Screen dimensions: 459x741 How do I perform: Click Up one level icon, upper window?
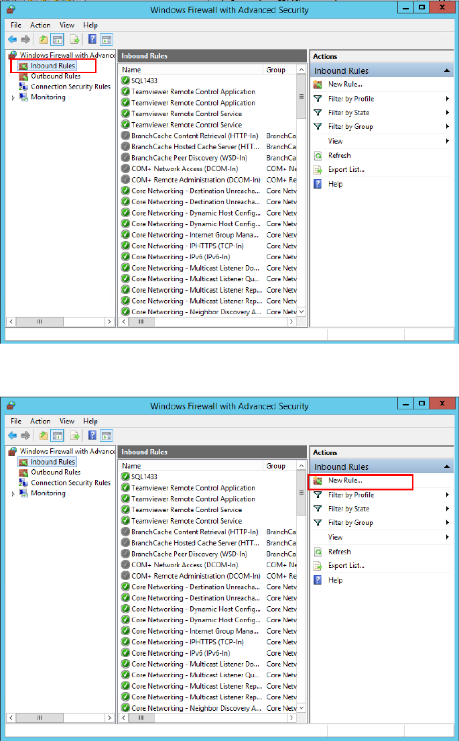point(44,40)
